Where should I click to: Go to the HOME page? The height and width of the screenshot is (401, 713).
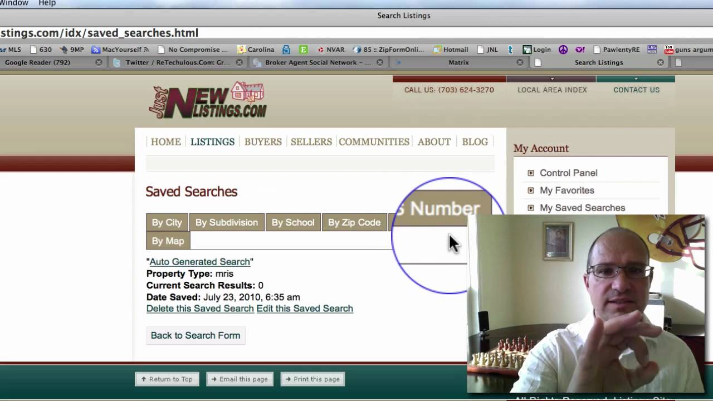[166, 142]
